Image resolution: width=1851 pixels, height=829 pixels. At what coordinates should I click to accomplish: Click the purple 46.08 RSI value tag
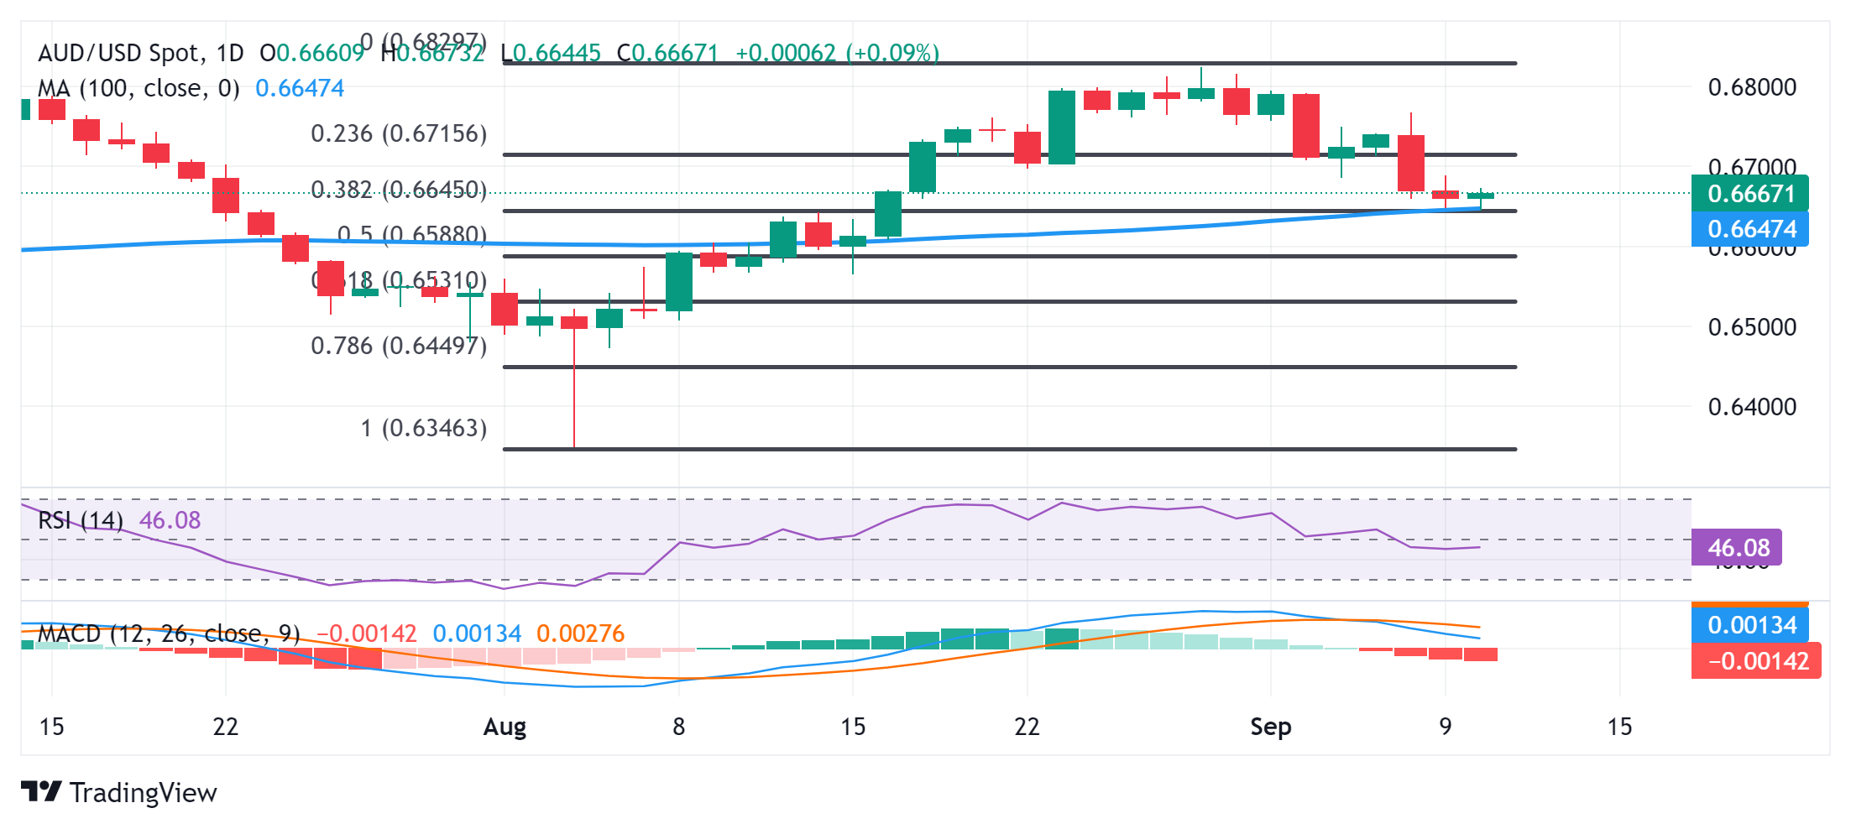(1737, 547)
